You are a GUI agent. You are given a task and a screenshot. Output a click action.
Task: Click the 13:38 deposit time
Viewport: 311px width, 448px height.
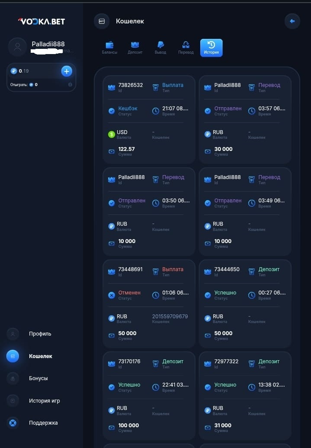point(272,385)
